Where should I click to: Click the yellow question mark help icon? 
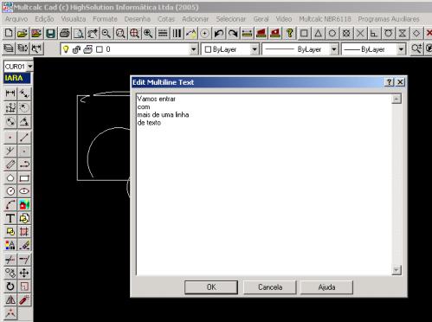coord(289,34)
